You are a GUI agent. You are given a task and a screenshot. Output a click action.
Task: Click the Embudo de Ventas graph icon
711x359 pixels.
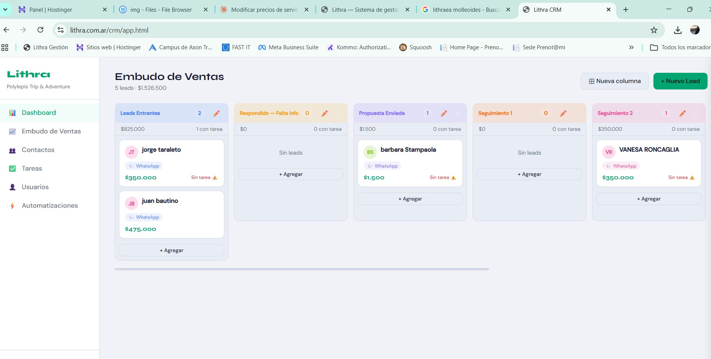13,132
